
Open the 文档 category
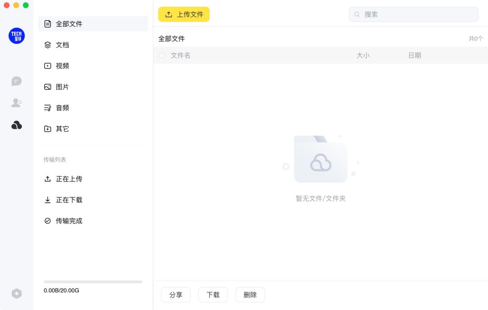(62, 45)
